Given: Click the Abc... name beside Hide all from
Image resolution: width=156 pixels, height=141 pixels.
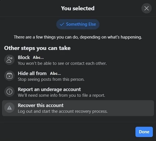Looking at the screenshot, I should coord(56,74).
